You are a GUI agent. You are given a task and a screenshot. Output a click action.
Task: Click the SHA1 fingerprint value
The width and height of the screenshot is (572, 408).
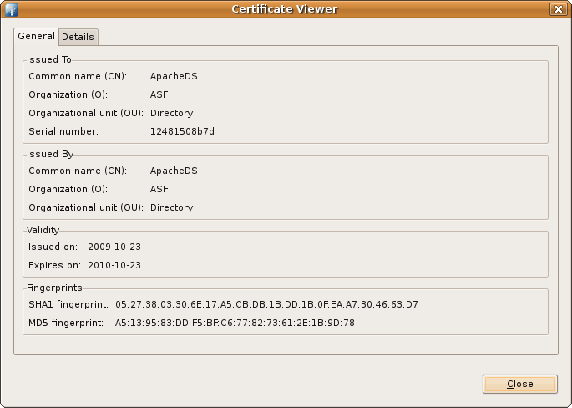266,304
